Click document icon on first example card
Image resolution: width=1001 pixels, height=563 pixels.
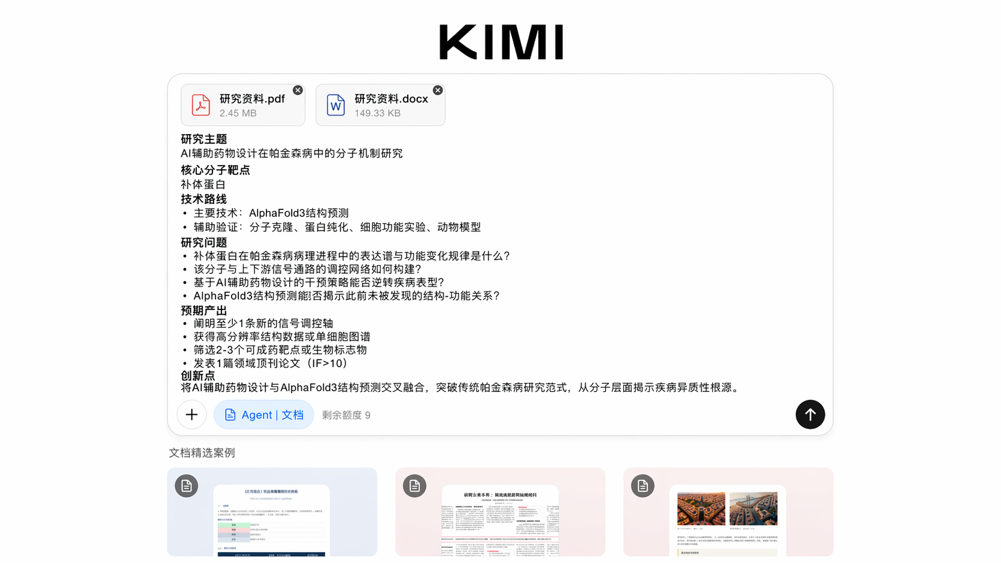187,486
